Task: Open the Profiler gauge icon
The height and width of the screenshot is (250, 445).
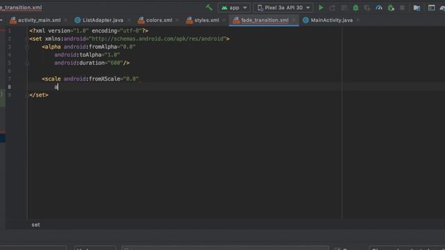Action: click(379, 8)
